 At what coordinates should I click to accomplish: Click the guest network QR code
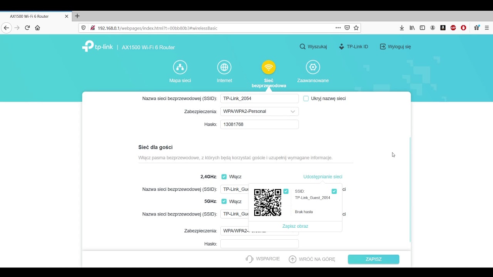click(x=268, y=202)
